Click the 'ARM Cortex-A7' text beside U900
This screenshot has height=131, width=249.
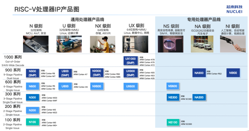80,74
